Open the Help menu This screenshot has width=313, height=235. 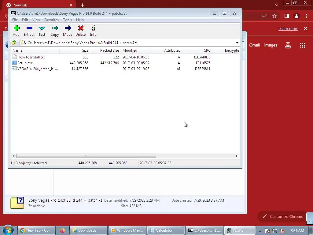point(80,20)
